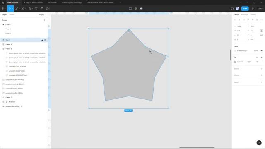Image resolution: width=265 pixels, height=149 pixels.
Task: Open the Inspect tab
Action: (x=253, y=15)
